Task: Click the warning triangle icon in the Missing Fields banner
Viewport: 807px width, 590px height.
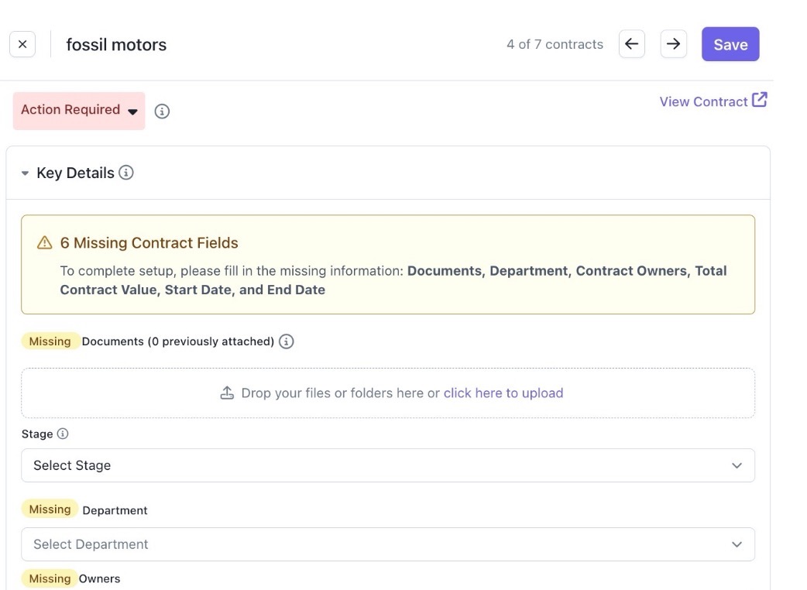Action: point(45,243)
